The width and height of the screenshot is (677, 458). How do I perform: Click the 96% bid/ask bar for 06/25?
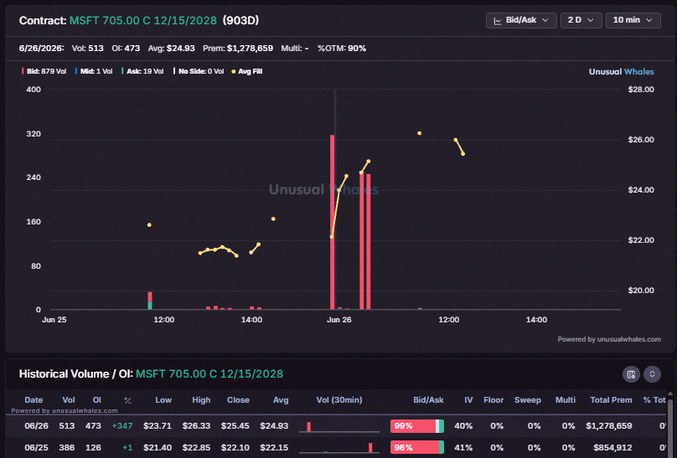(x=417, y=448)
